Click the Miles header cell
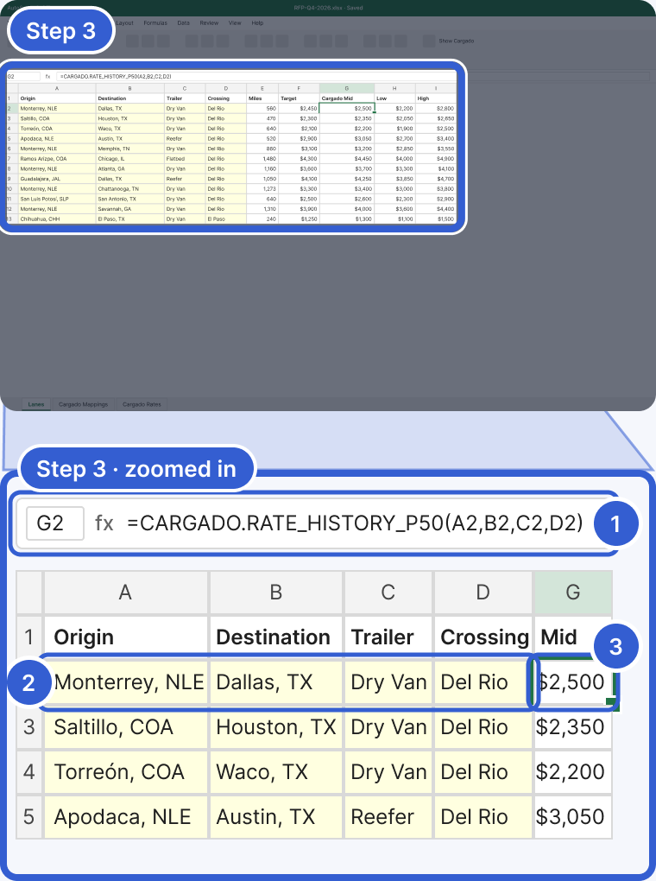Image resolution: width=656 pixels, height=881 pixels. tap(262, 98)
